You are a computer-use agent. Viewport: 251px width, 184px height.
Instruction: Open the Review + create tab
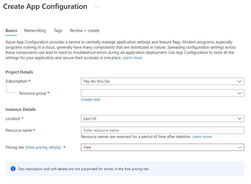84,31
